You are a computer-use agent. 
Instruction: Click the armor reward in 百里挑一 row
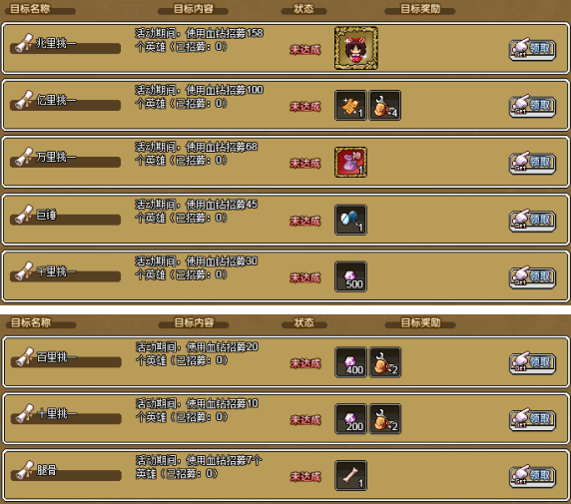tap(385, 362)
